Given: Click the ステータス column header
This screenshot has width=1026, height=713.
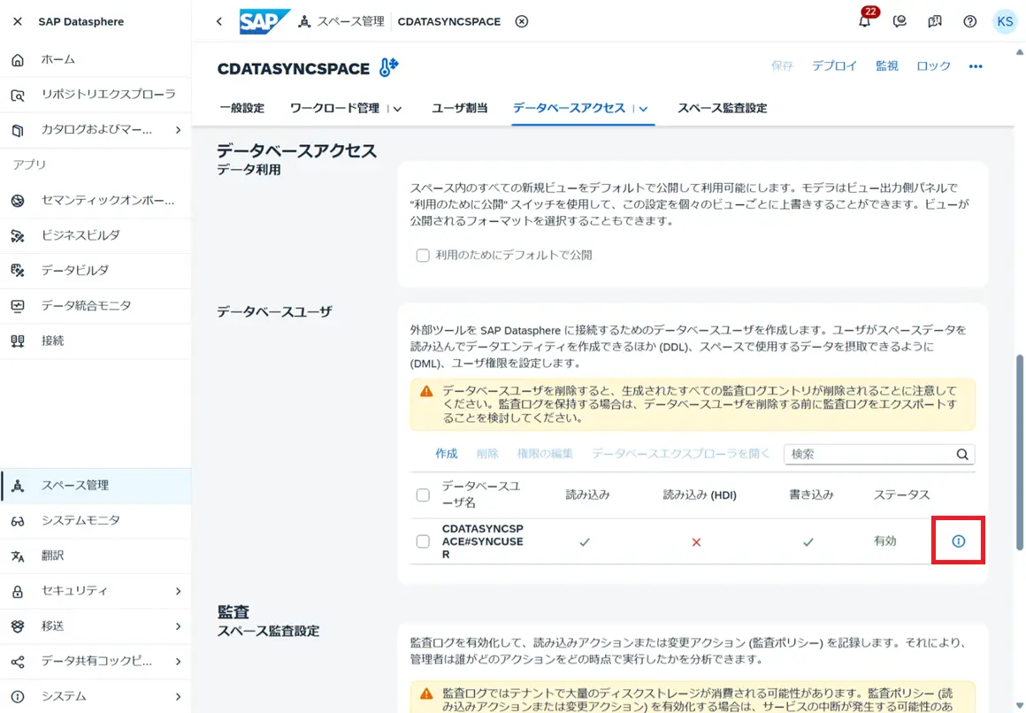Looking at the screenshot, I should click(901, 495).
